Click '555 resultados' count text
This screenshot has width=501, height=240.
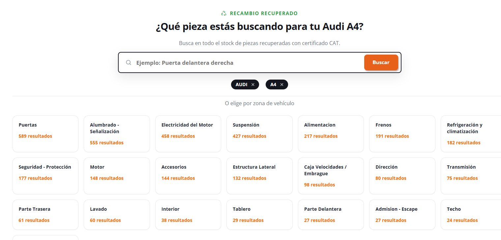pyautogui.click(x=107, y=143)
